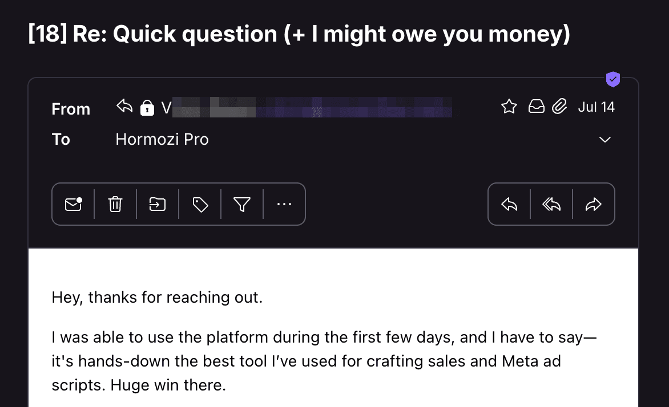Click the Jul 14 date
The image size is (669, 407).
[596, 107]
